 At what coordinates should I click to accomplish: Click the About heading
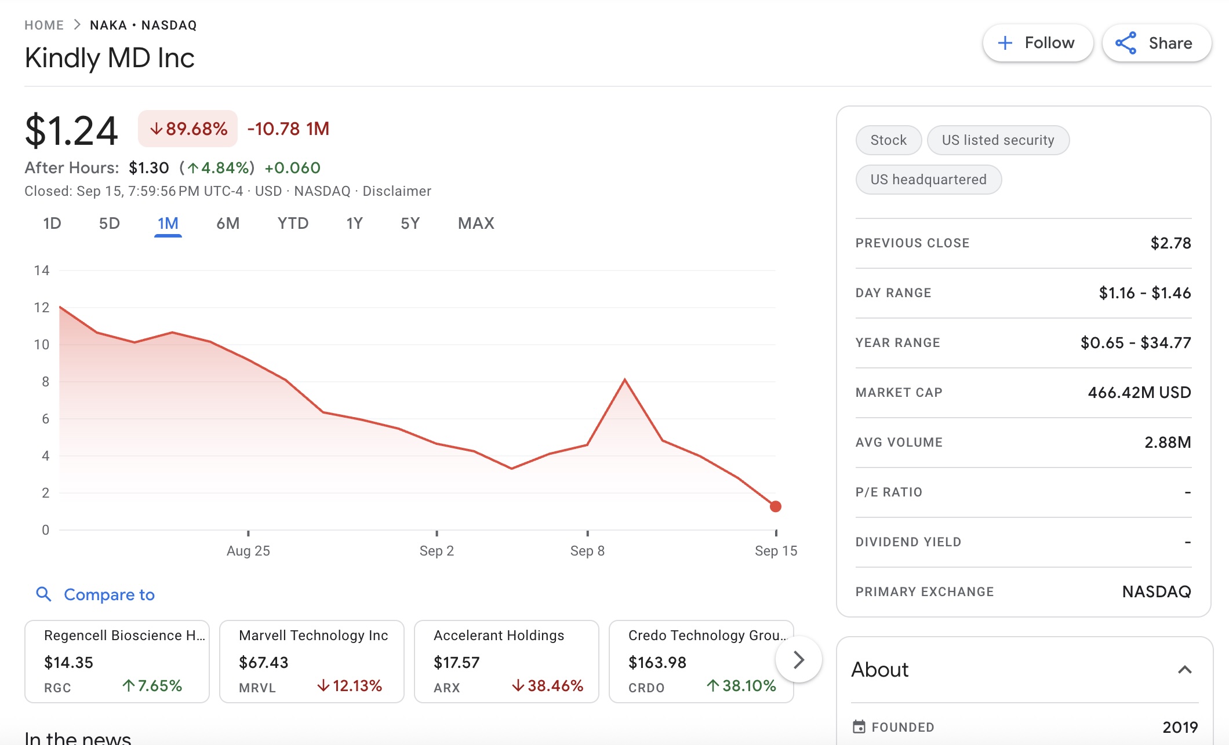(879, 670)
